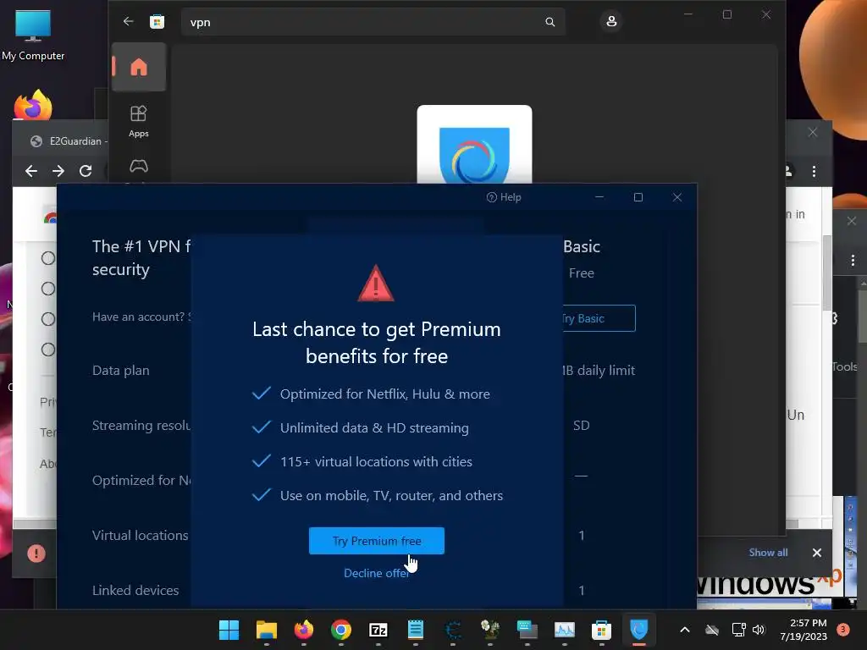
Task: Click the task manager graph taskbar icon
Action: [565, 630]
